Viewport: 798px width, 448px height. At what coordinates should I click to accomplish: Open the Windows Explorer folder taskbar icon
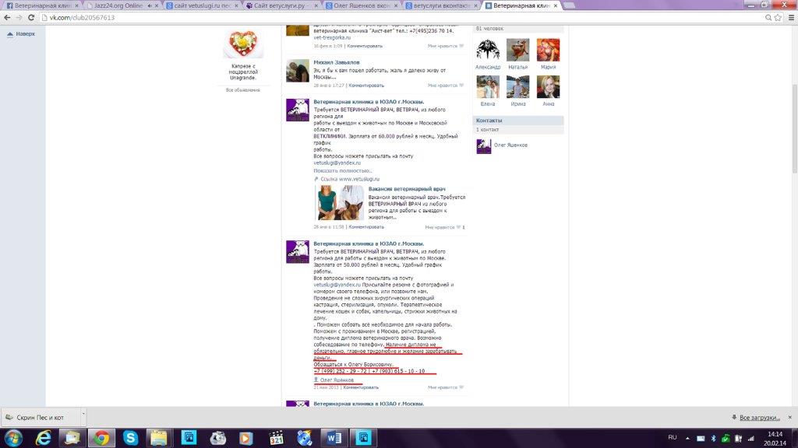(159, 437)
